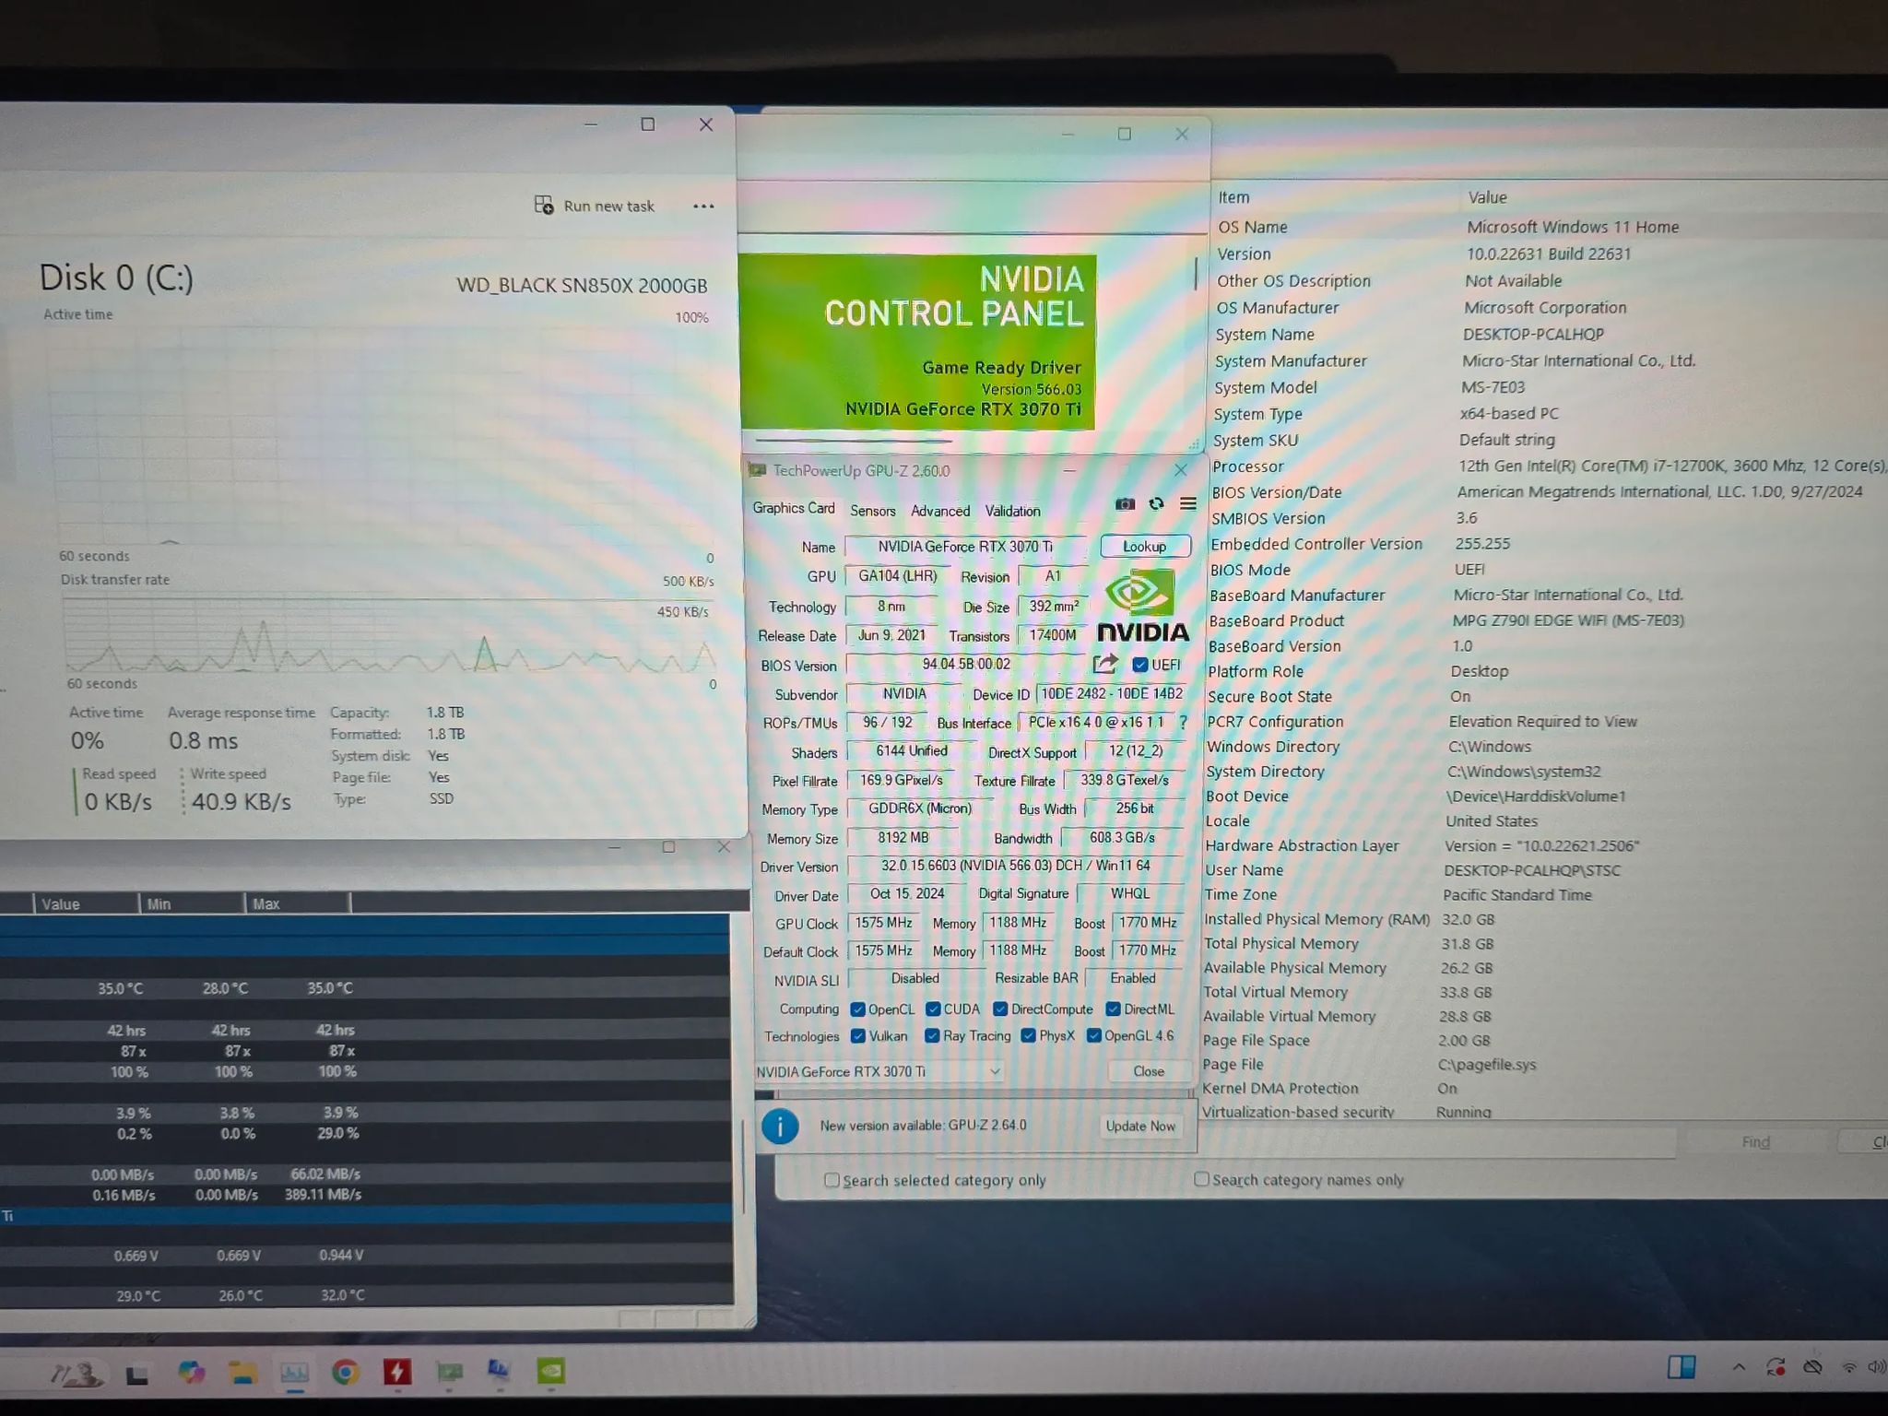Take a GPU-Z screenshot with camera icon

tap(1125, 504)
